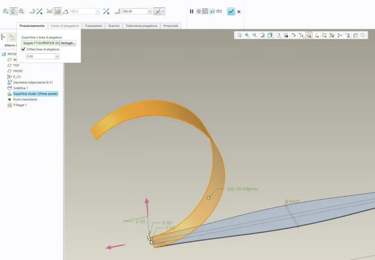Screen dimensions: 375x260
Task: Expand the radius dimension type dropdown arrow
Action: (163, 11)
